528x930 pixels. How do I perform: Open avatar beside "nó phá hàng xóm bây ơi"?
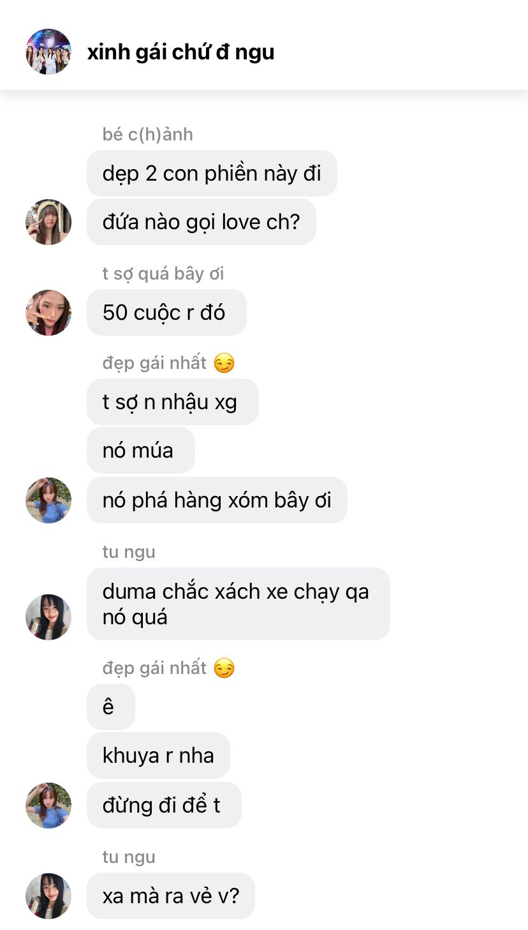coord(48,500)
